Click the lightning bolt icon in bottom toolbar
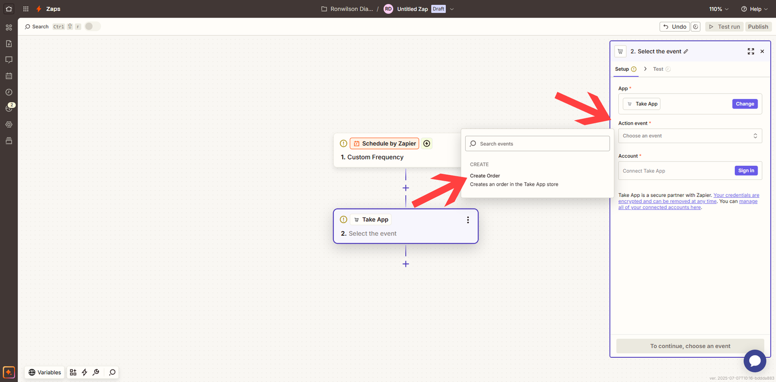Screen dimensions: 776x382 click(84, 372)
